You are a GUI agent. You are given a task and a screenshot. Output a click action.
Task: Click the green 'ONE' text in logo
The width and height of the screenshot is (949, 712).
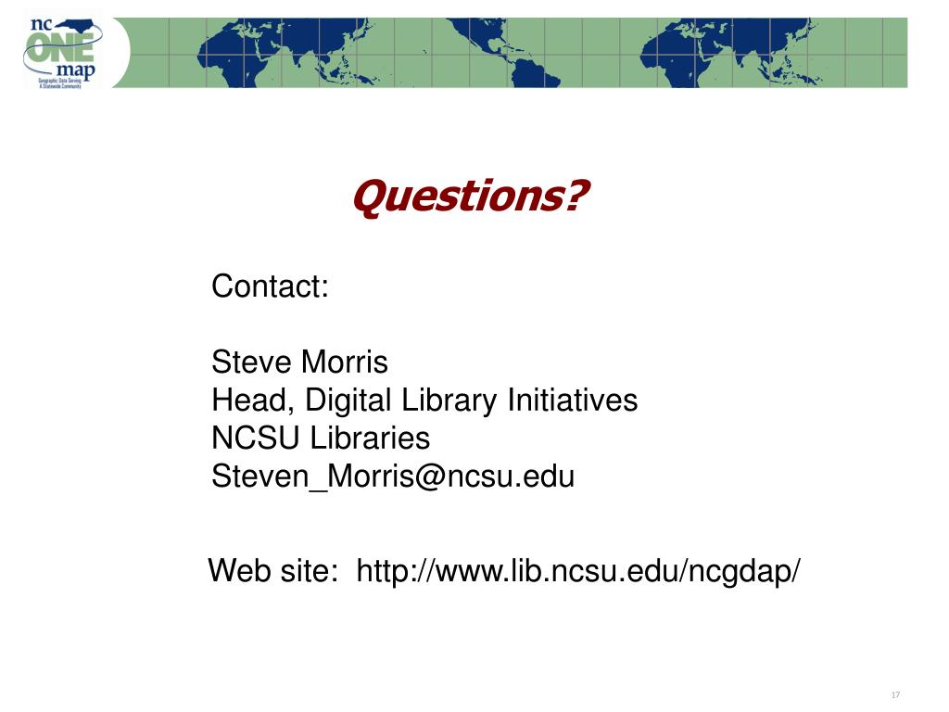pos(60,47)
